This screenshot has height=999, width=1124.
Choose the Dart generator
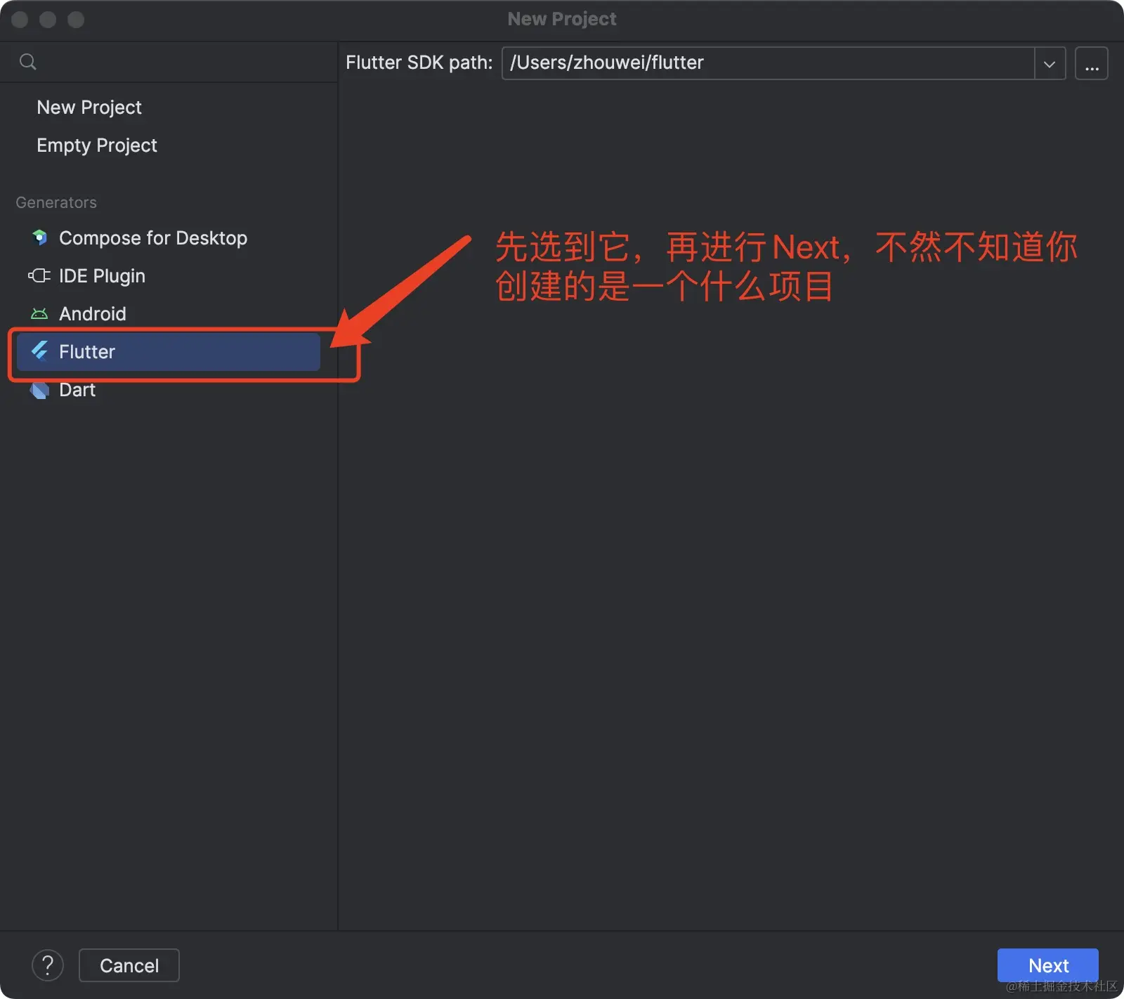coord(169,390)
